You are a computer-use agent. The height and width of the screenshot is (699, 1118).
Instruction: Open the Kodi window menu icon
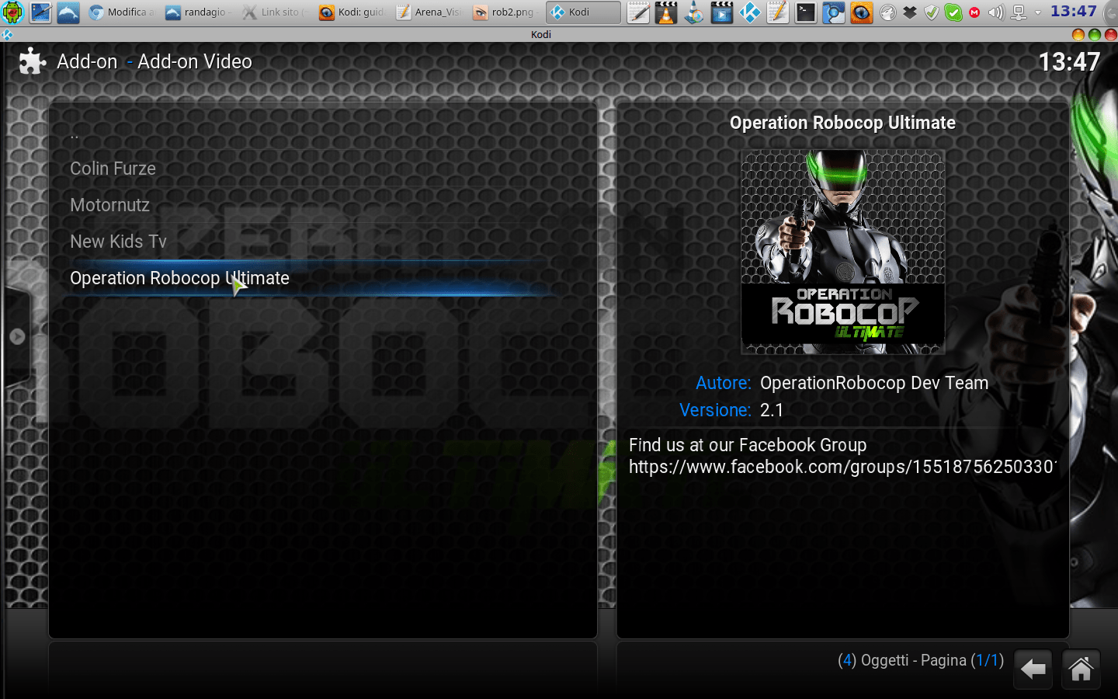click(7, 34)
